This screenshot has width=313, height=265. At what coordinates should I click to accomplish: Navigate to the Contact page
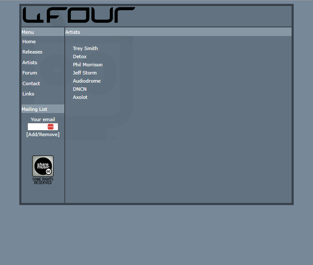[x=31, y=83]
